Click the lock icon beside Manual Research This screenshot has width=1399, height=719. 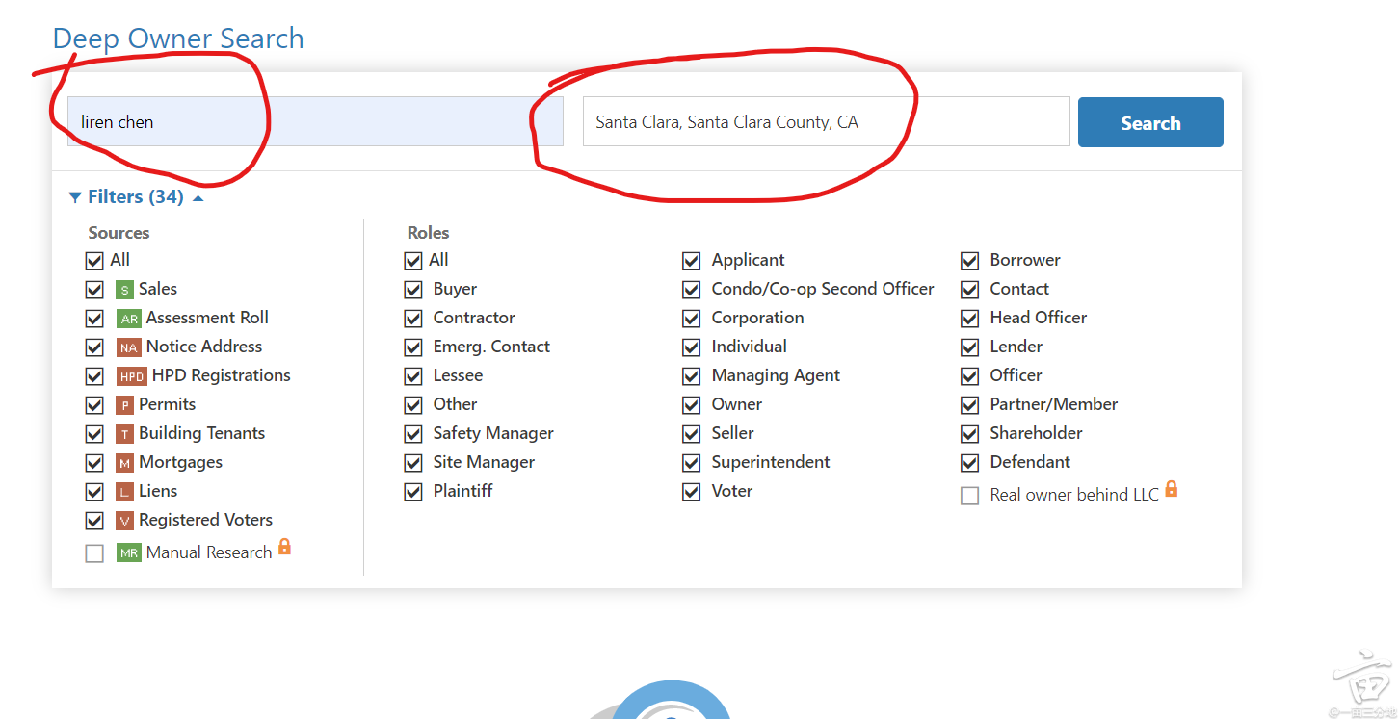coord(284,547)
